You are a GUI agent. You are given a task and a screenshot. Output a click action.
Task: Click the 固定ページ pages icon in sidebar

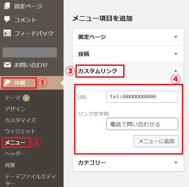pos(7,6)
